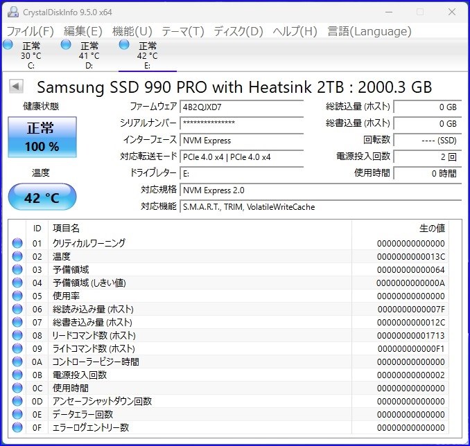Screen dimensions: 470x446
Task: Click the status orb of attribute 0B
Action: [x=17, y=375]
